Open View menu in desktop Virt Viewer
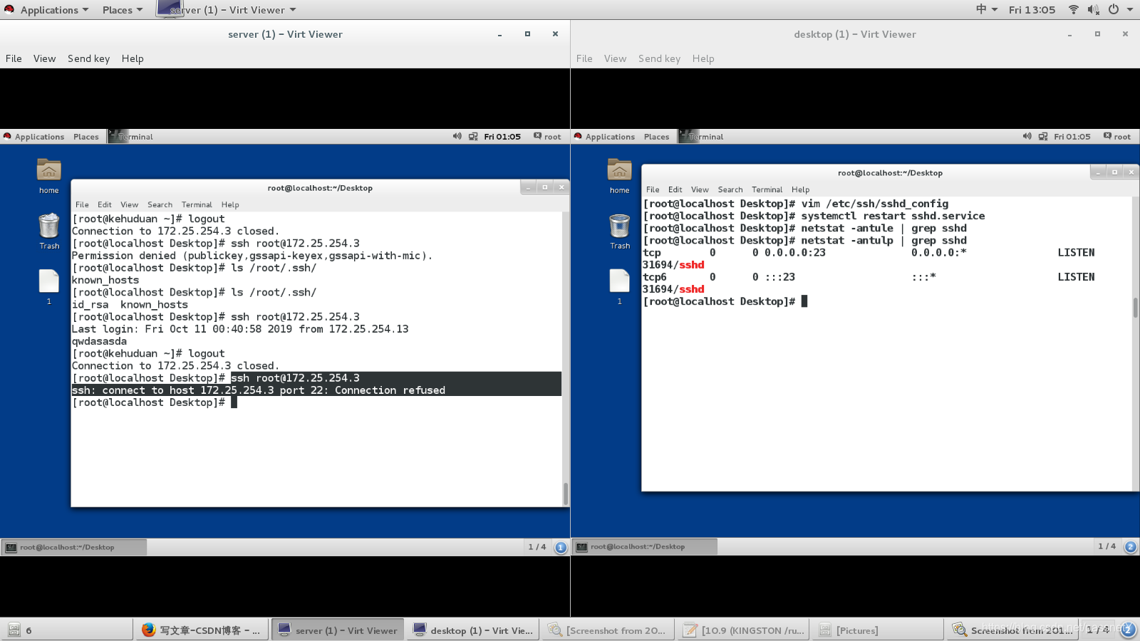This screenshot has width=1140, height=641. (x=615, y=58)
